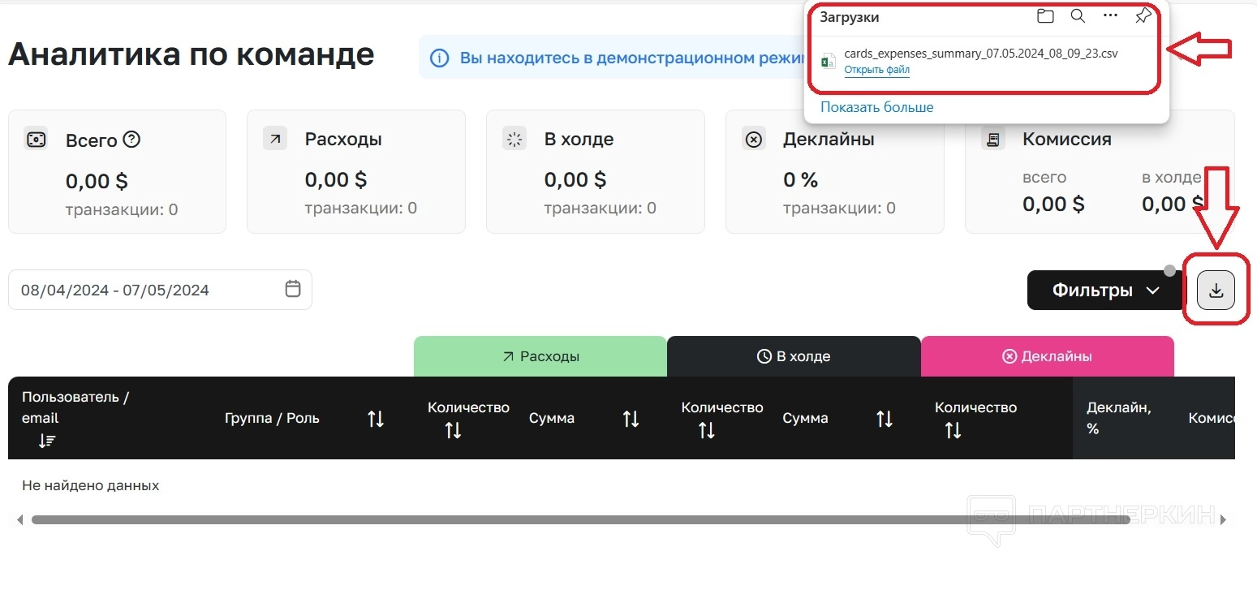
Task: Sort by Группа / Роль using its arrows
Action: 376,419
